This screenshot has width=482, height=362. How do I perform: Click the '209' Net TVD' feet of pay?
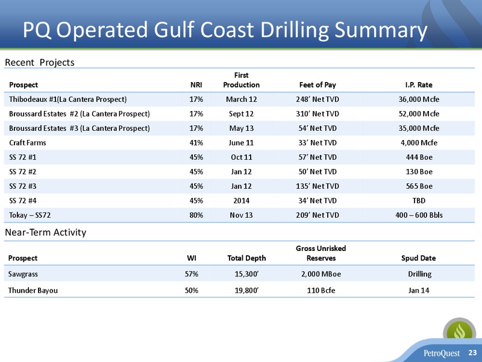pyautogui.click(x=318, y=215)
